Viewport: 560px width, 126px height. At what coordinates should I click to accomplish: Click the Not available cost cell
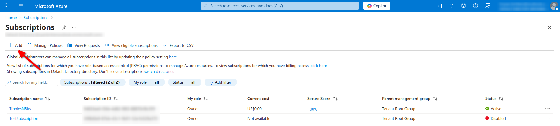pos(259,118)
